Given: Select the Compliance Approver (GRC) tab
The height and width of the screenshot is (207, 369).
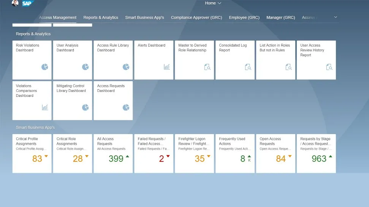Looking at the screenshot, I should click(196, 17).
